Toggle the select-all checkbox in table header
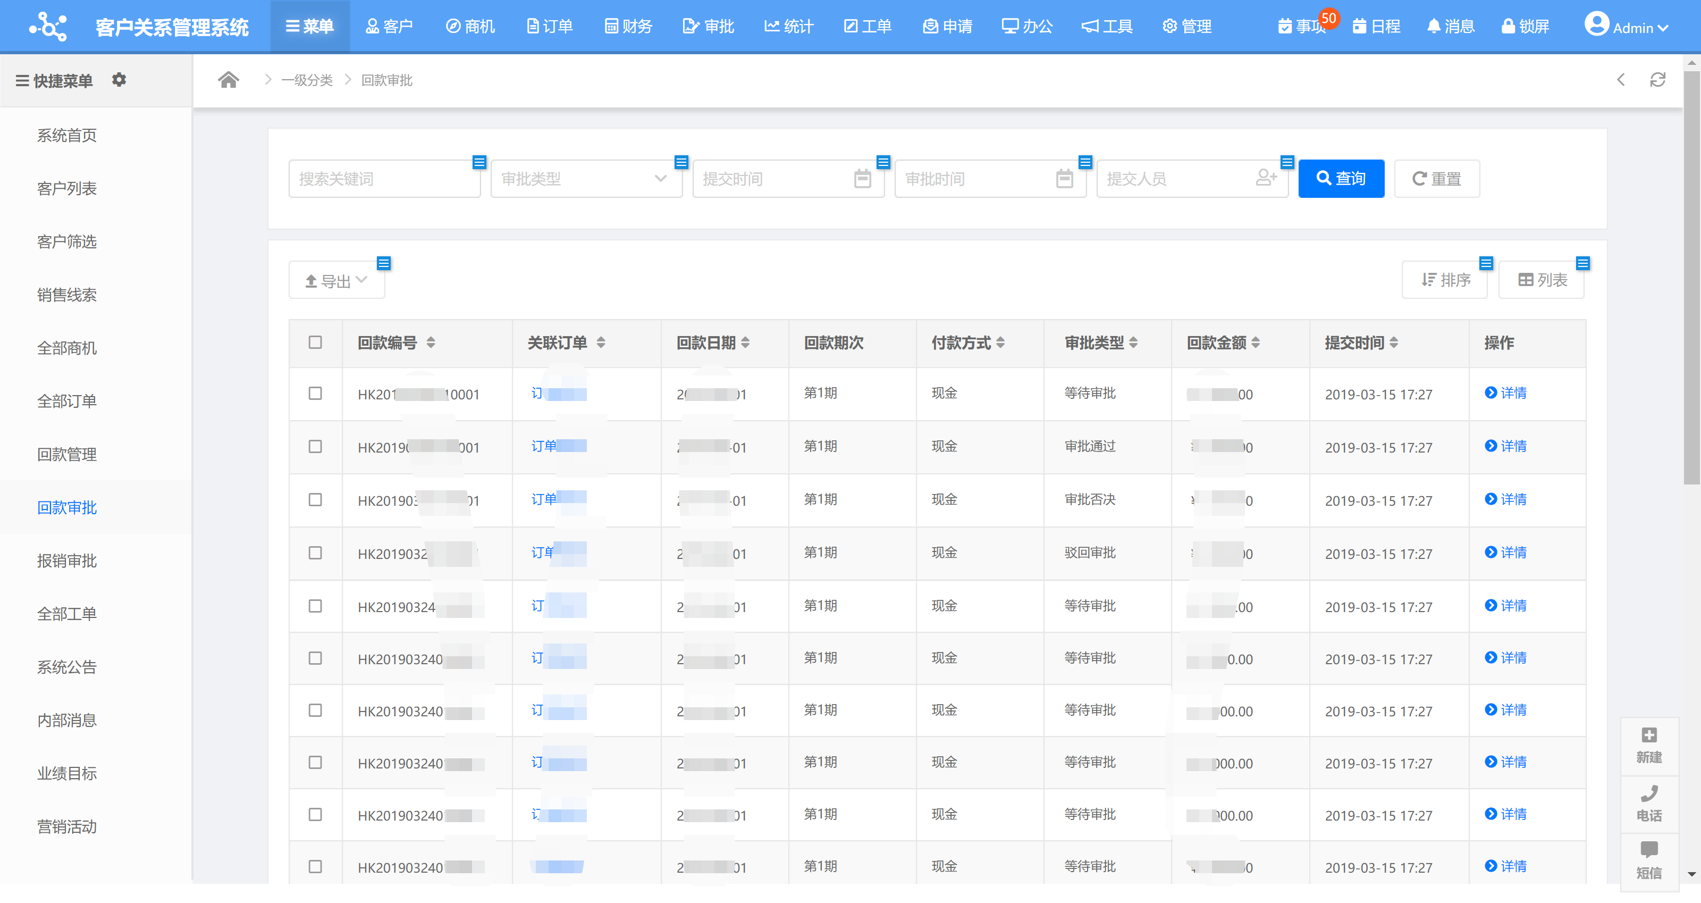The width and height of the screenshot is (1701, 903). 315,343
